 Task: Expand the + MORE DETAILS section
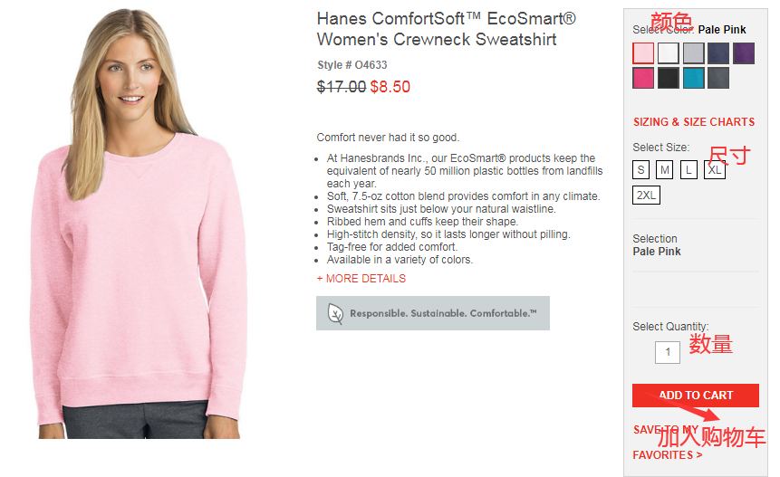pyautogui.click(x=361, y=279)
